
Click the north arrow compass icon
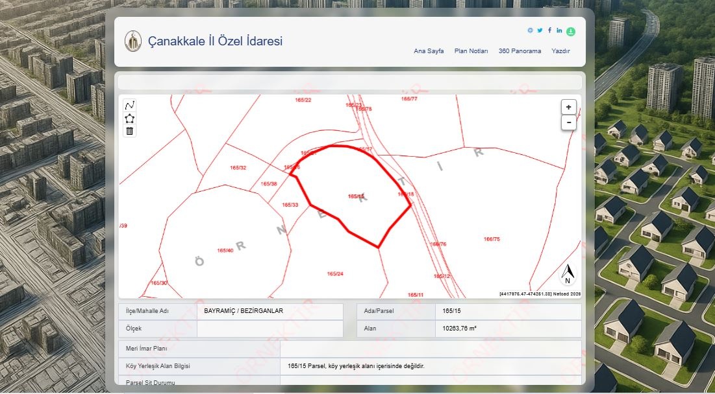coord(567,274)
